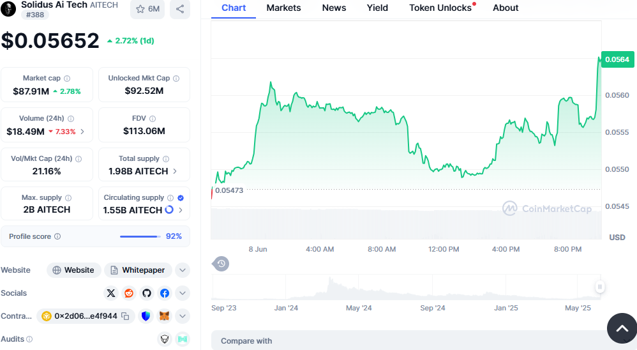Open the Facebook social link
637x350 pixels.
pos(165,293)
